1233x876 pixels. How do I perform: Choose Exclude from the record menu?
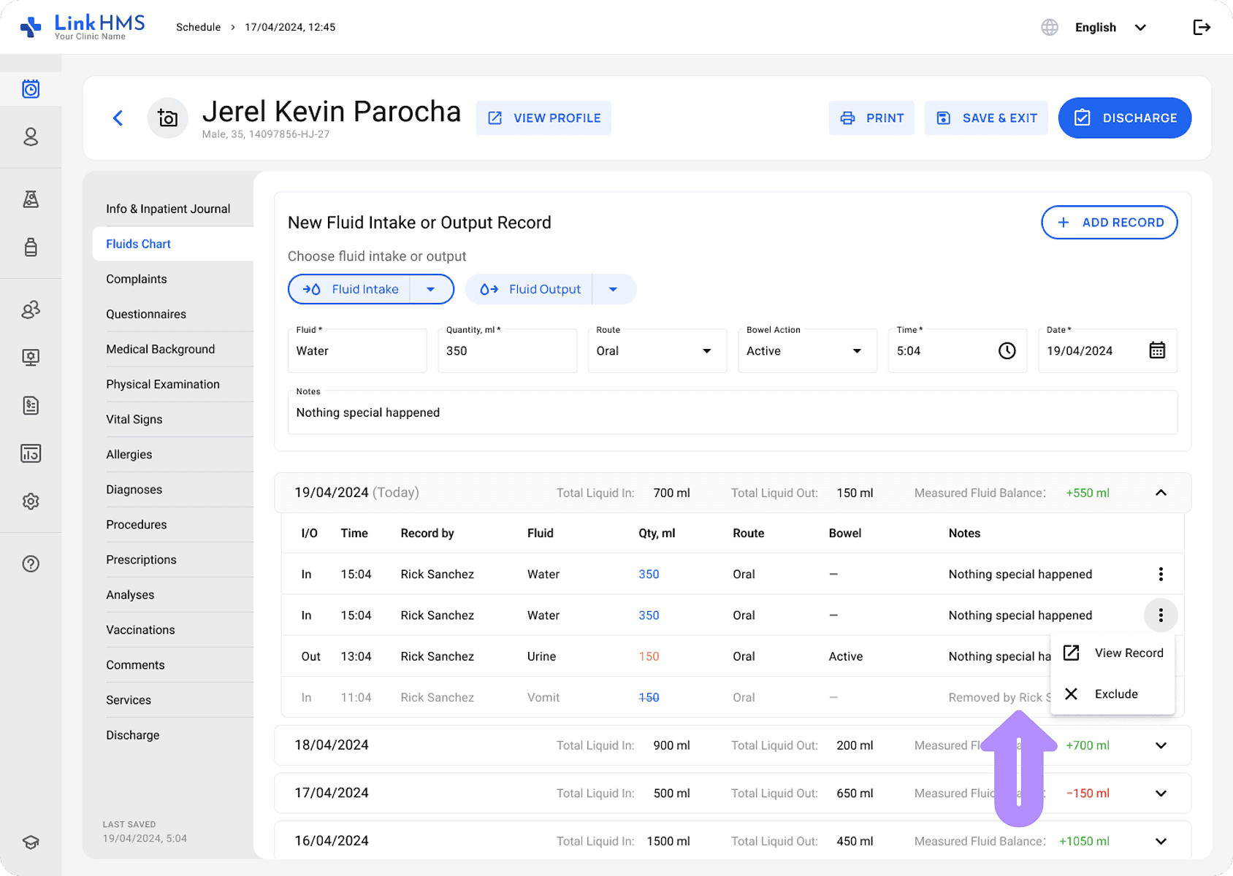tap(1115, 694)
